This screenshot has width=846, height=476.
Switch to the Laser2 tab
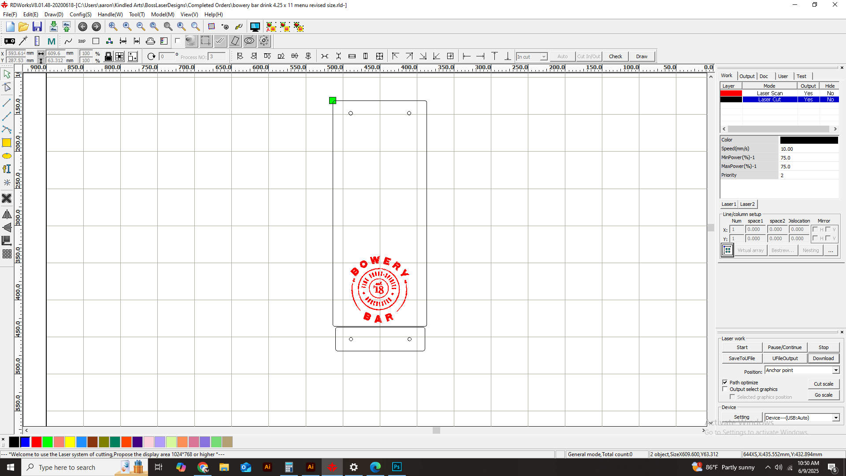(x=747, y=204)
